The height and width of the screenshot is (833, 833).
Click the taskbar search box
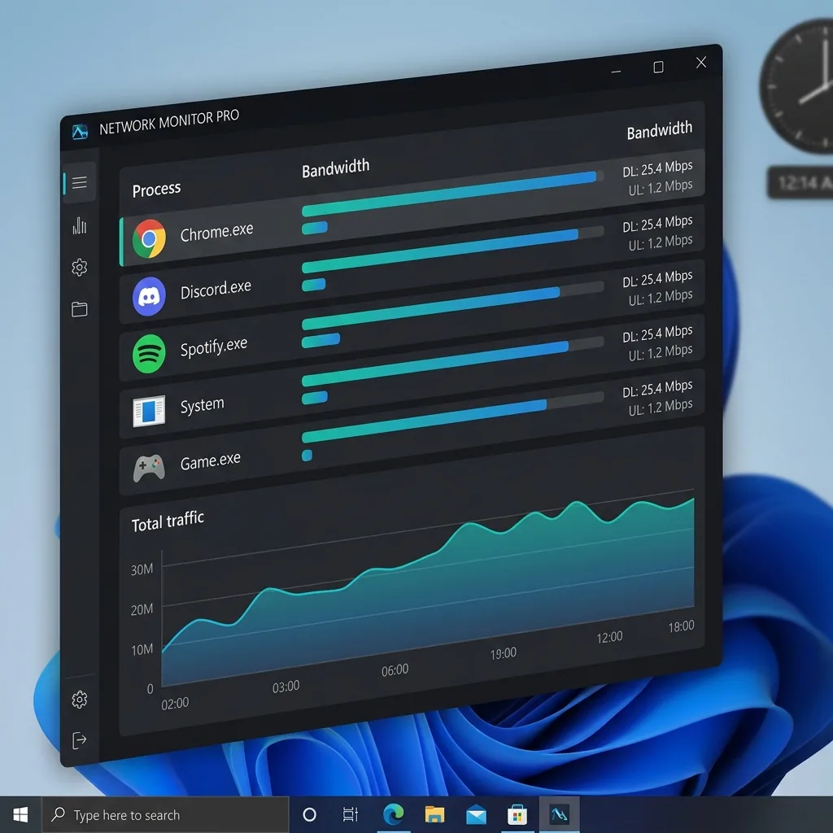(165, 815)
